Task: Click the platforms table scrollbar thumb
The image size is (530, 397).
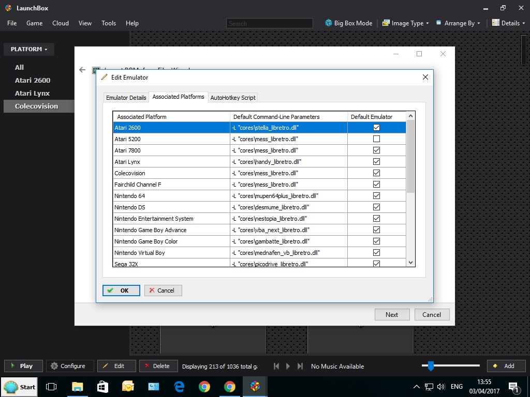Action: (x=410, y=157)
